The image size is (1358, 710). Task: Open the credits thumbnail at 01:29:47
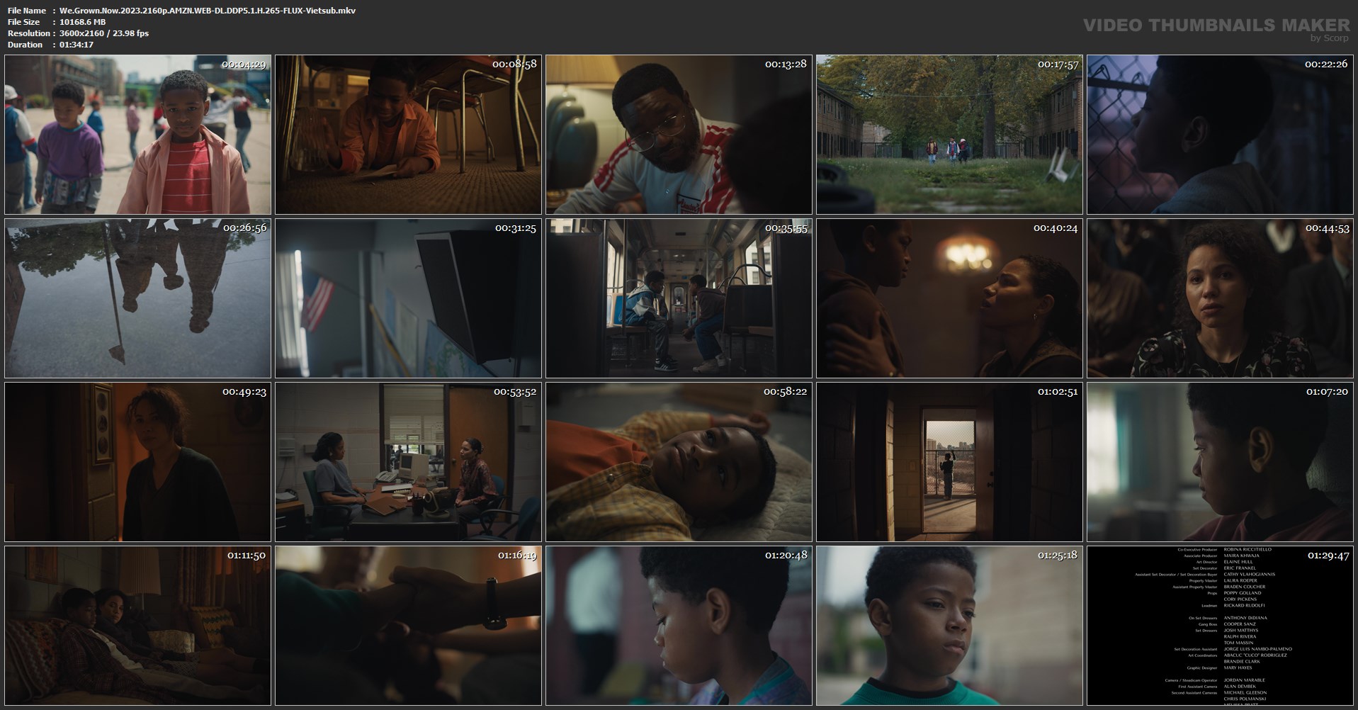(1221, 626)
